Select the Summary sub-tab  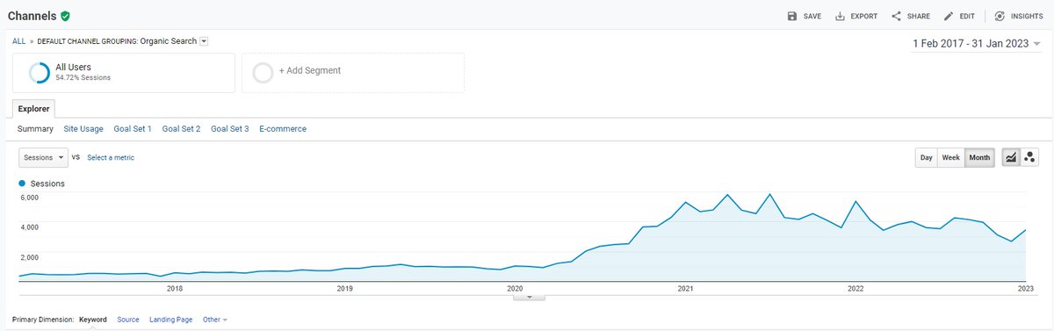pyautogui.click(x=35, y=129)
